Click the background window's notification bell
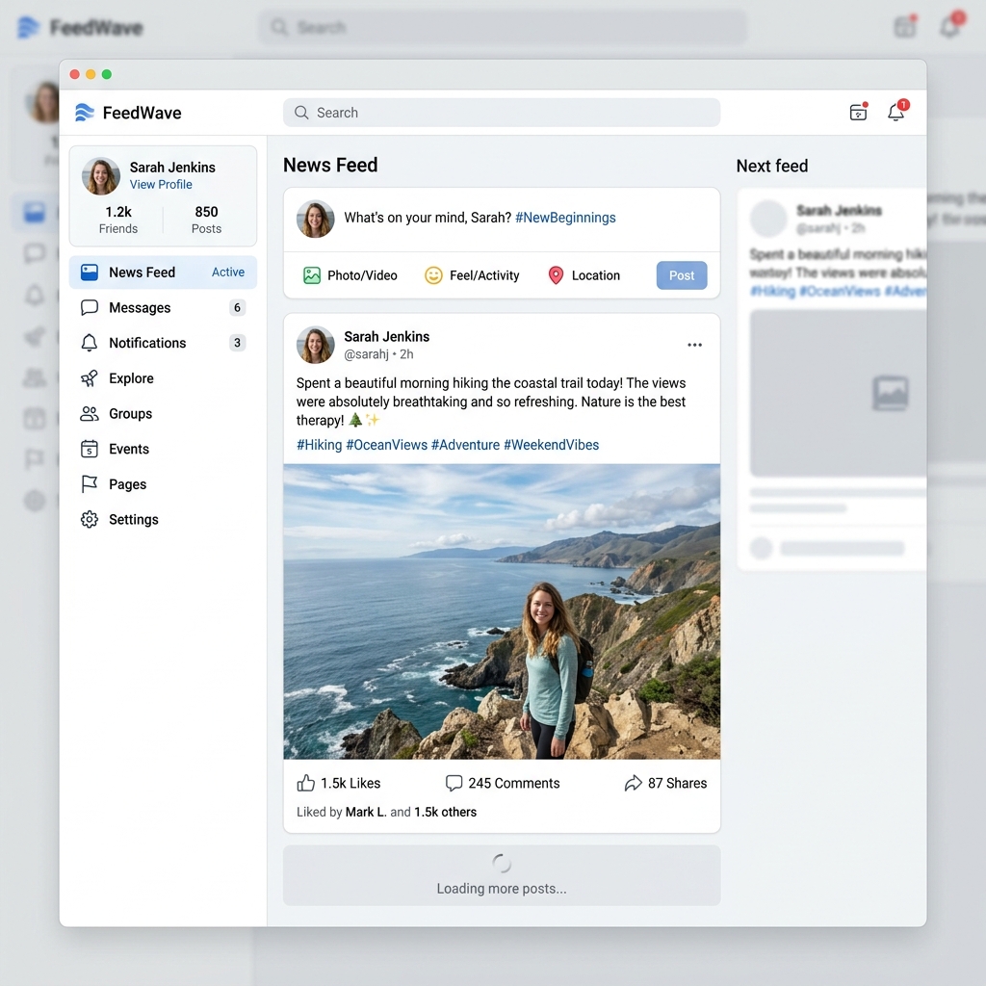986x986 pixels. (950, 25)
